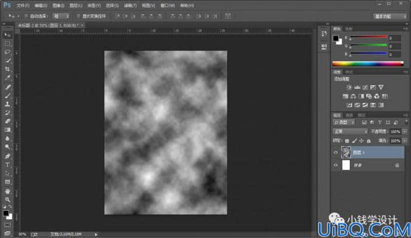Open the Opacity slider dropdown arrow

(x=405, y=132)
